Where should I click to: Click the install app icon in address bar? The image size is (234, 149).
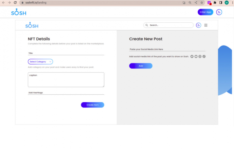tap(184, 3)
